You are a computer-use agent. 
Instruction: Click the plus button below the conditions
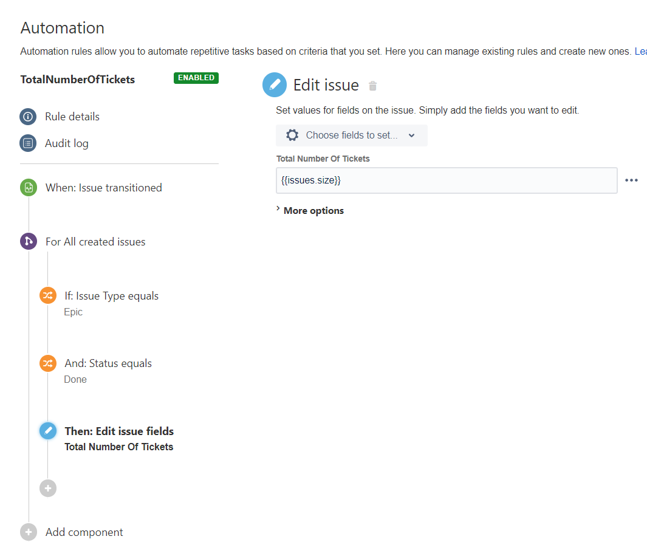pyautogui.click(x=48, y=488)
